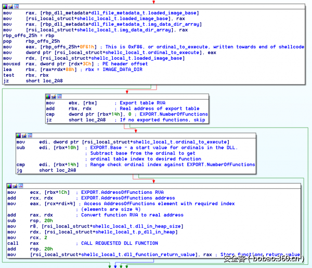
Task: Click the pencil icon on the Export table RVA block
Action: [x=53, y=96]
